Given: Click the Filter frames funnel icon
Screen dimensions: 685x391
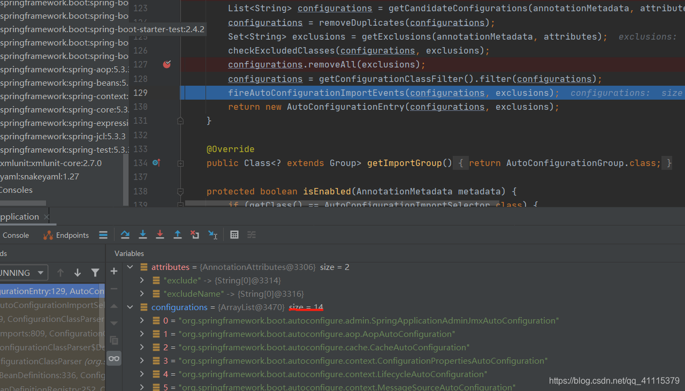Looking at the screenshot, I should point(95,273).
